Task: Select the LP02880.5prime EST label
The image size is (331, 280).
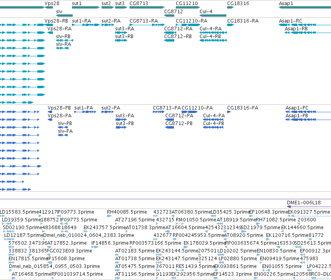Action: pyautogui.click(x=238, y=259)
